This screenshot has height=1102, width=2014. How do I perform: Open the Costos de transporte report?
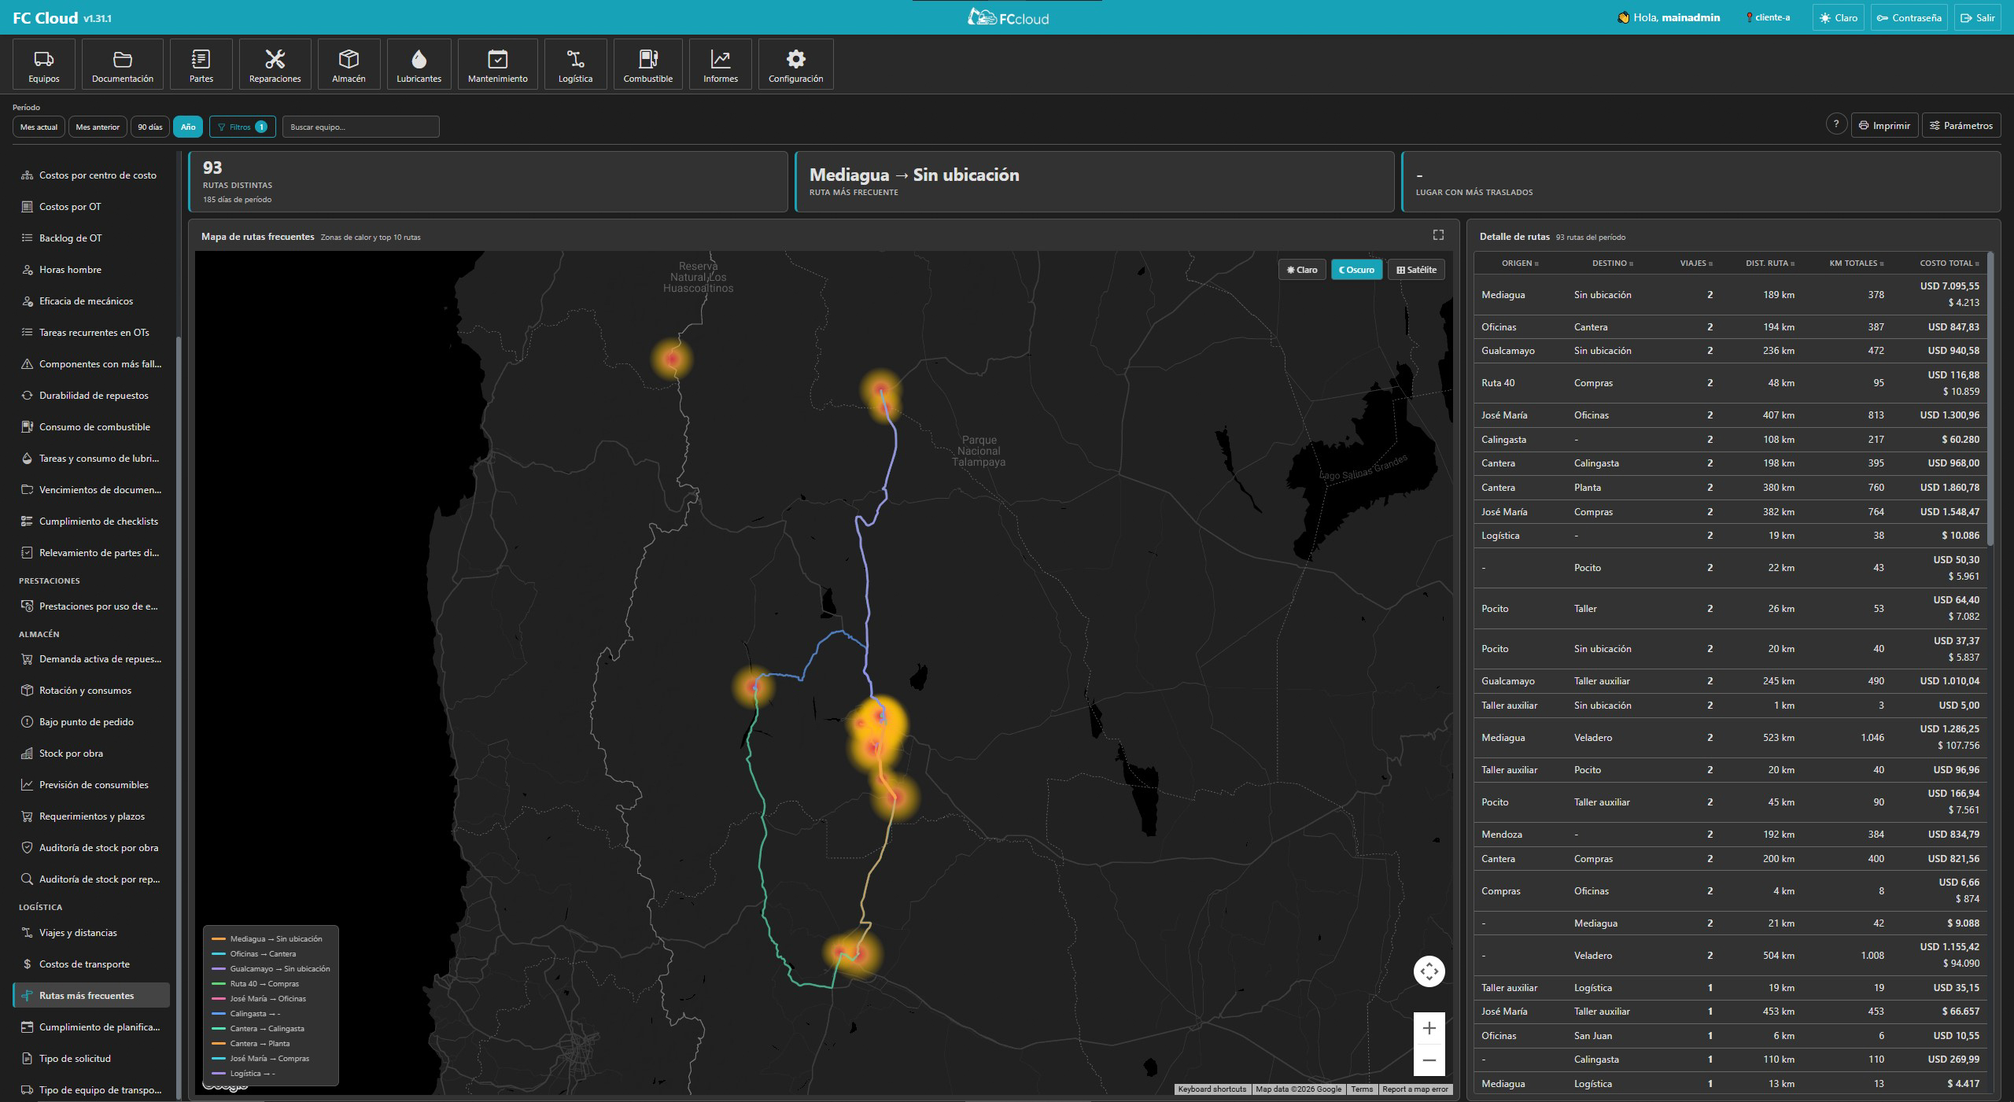(91, 964)
